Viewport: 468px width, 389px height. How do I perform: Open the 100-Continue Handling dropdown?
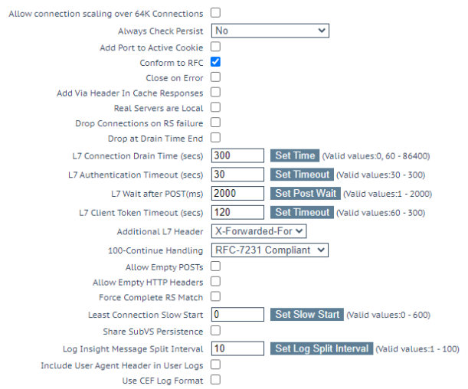click(270, 250)
